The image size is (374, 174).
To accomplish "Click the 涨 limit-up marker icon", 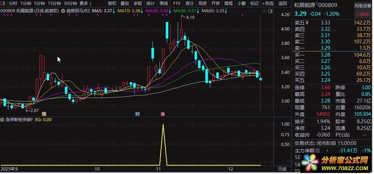I will [163, 114].
